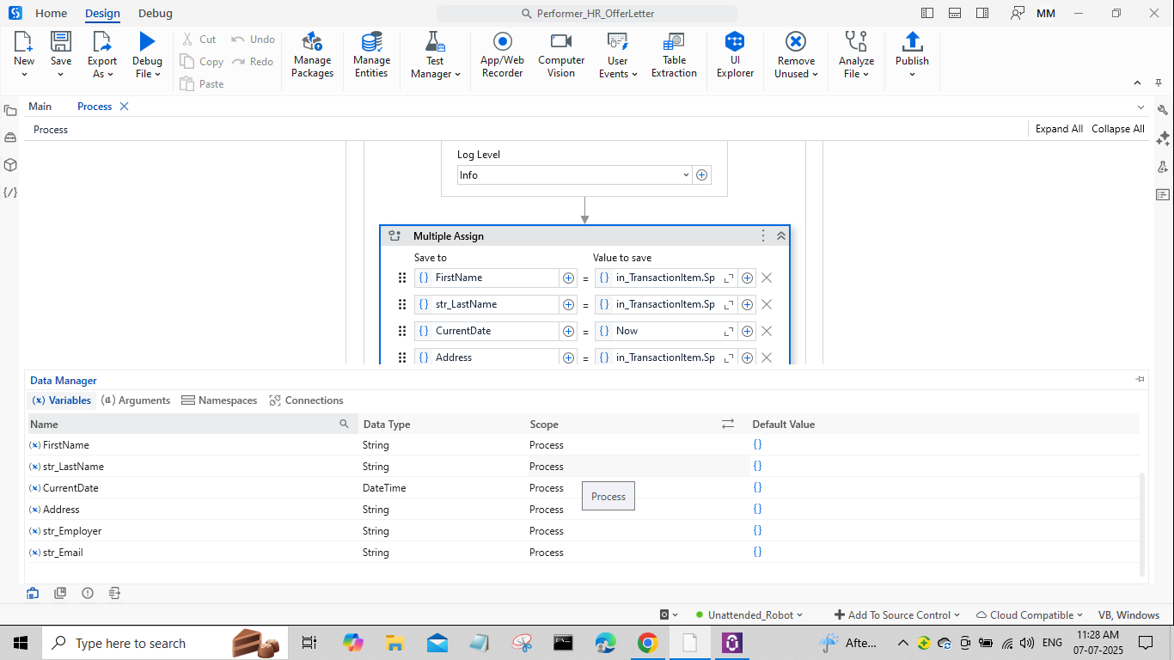This screenshot has height=660, width=1174.
Task: Click the Process breadcrumb
Action: [x=51, y=130]
